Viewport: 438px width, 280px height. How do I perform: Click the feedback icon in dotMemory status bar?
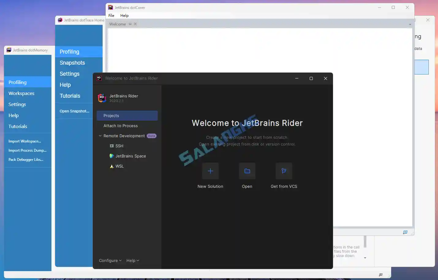tap(381, 275)
